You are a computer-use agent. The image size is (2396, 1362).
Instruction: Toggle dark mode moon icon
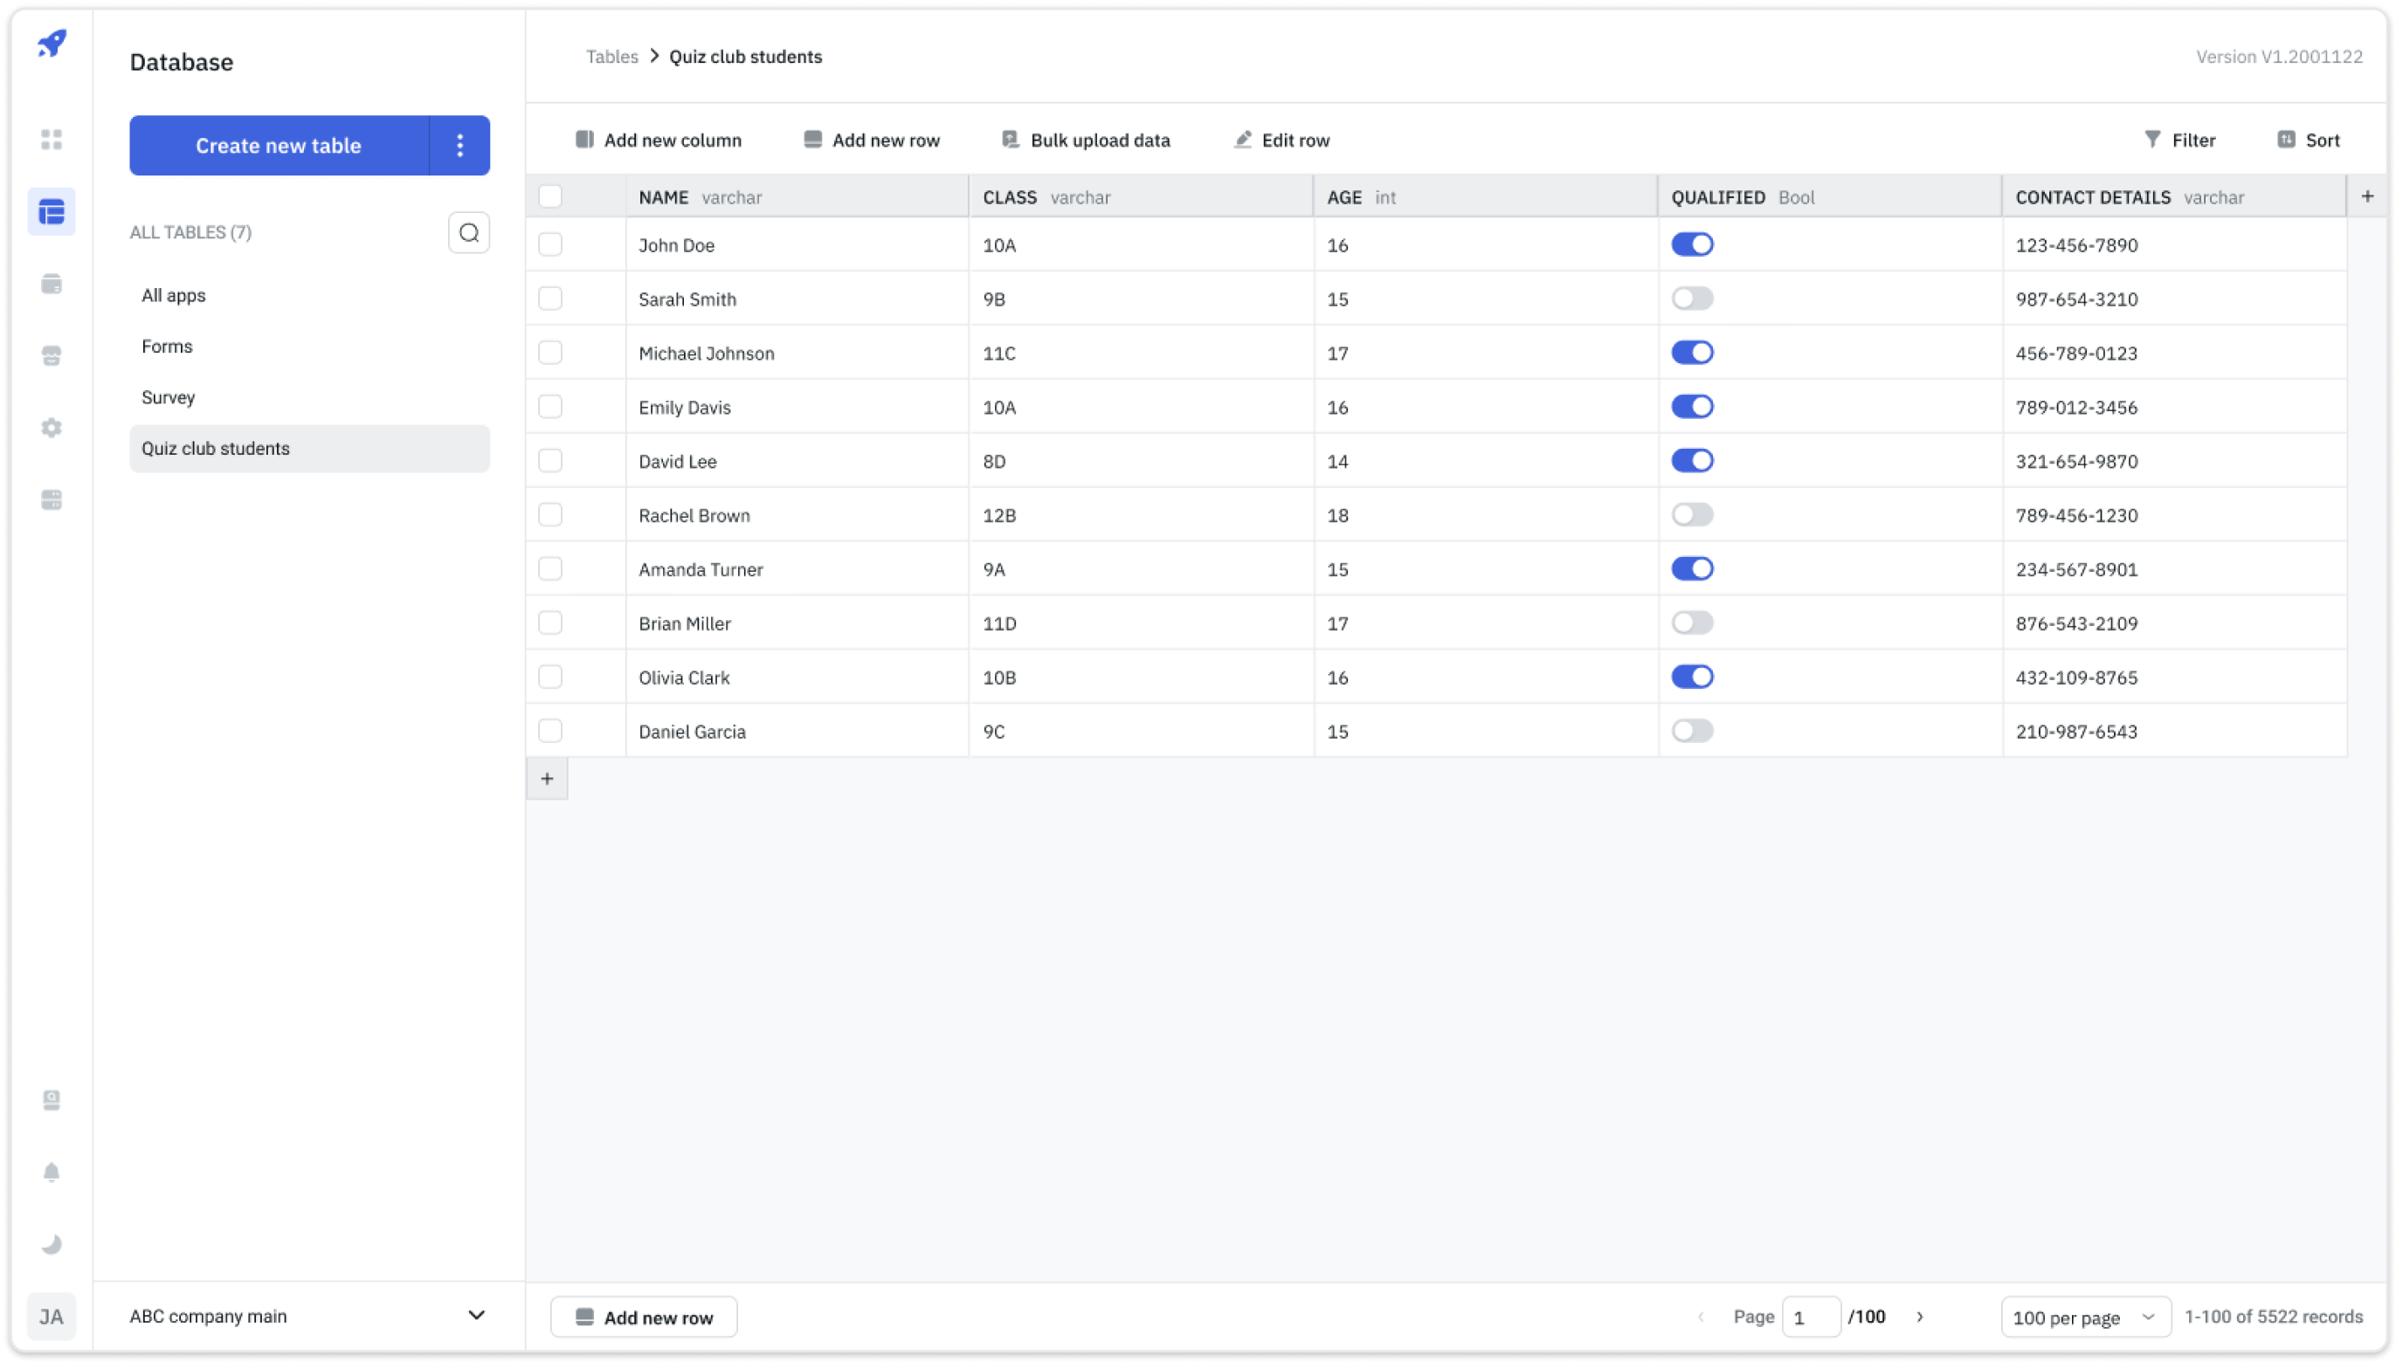(x=52, y=1244)
